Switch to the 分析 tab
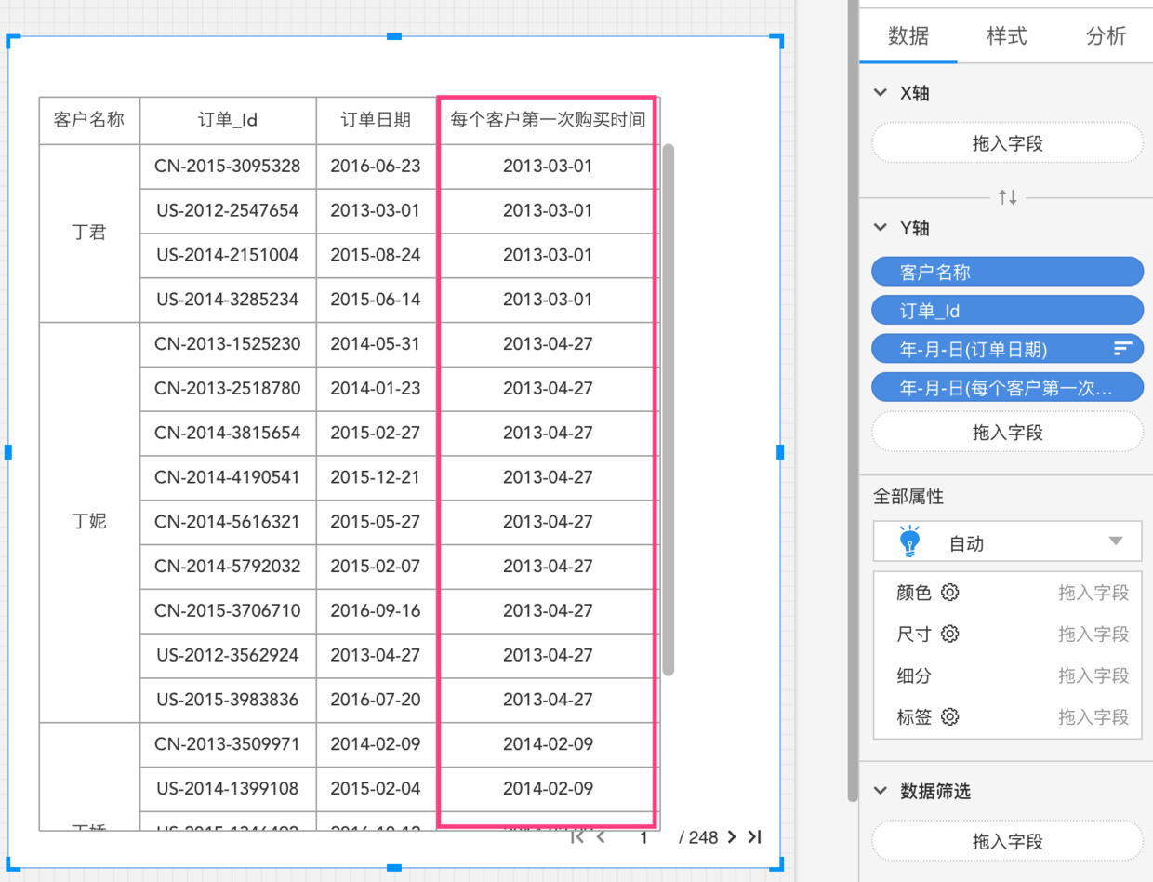 (x=1106, y=36)
